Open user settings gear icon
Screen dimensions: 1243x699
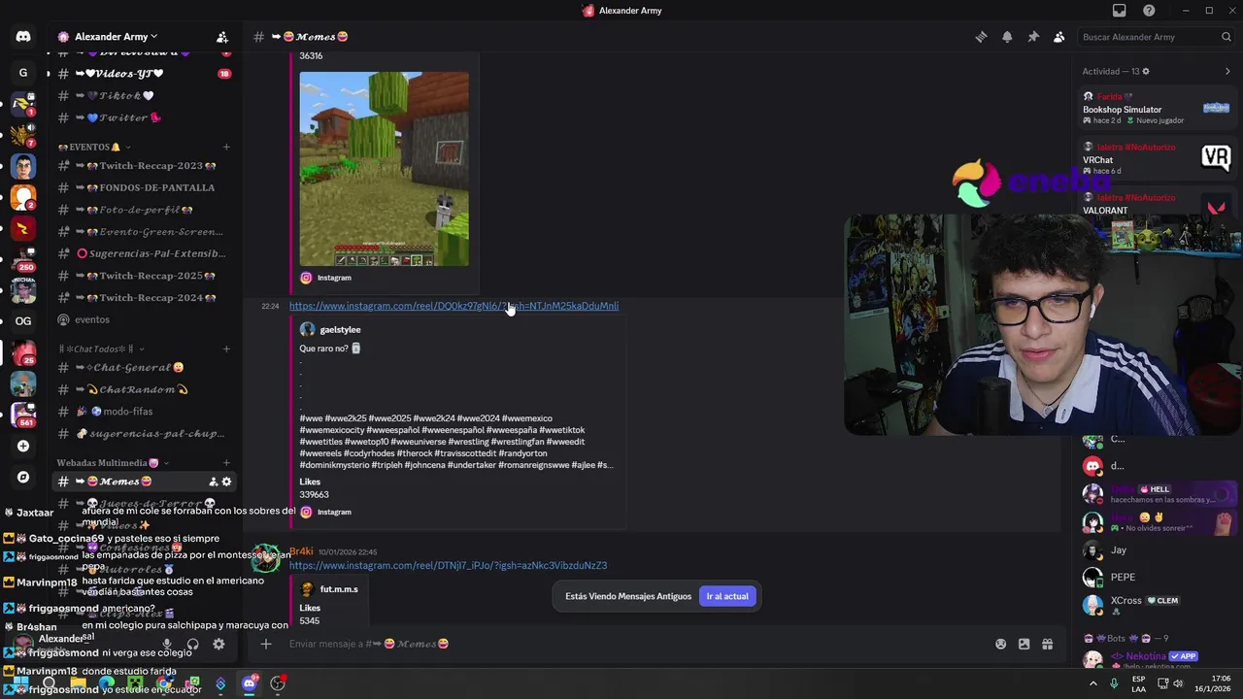tap(218, 644)
